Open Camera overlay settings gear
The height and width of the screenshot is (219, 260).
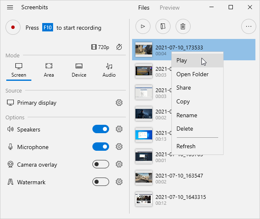pyautogui.click(x=119, y=164)
